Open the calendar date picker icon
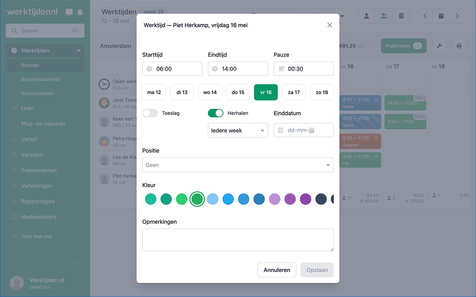Image resolution: width=476 pixels, height=297 pixels. pyautogui.click(x=441, y=16)
